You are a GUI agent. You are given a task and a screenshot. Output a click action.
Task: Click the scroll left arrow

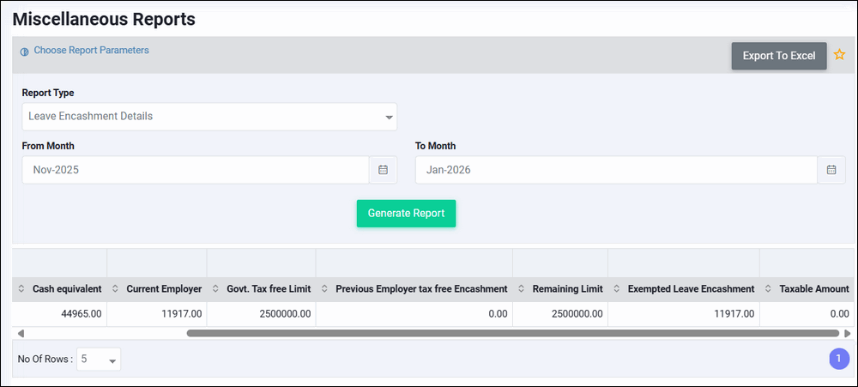pyautogui.click(x=21, y=333)
